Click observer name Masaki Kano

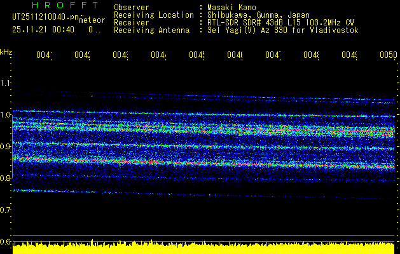click(x=231, y=8)
